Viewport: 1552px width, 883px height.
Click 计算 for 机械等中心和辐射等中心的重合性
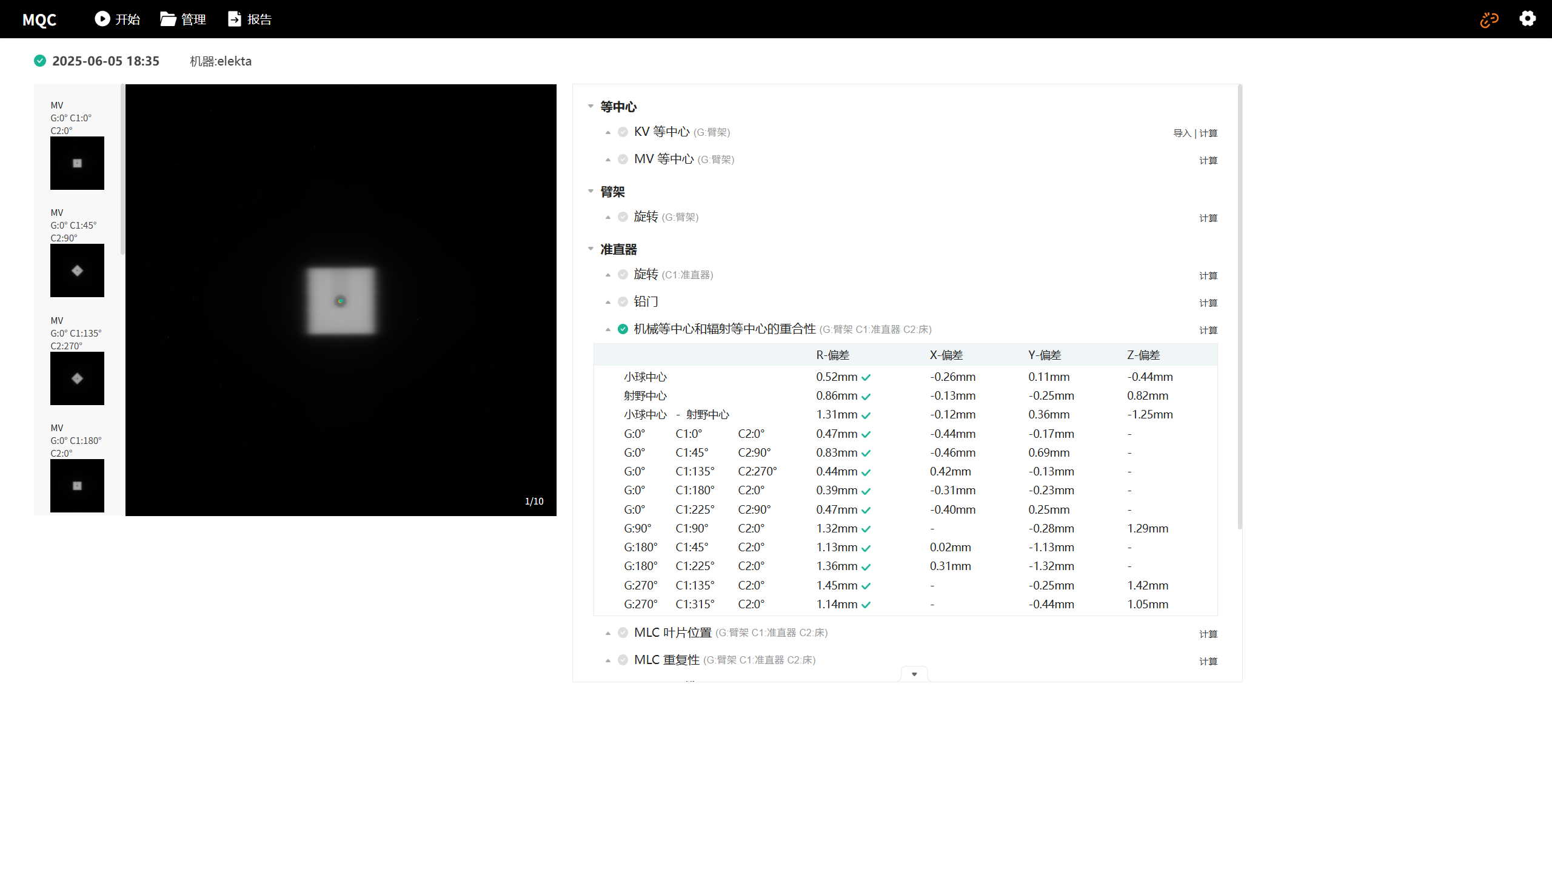pyautogui.click(x=1208, y=331)
